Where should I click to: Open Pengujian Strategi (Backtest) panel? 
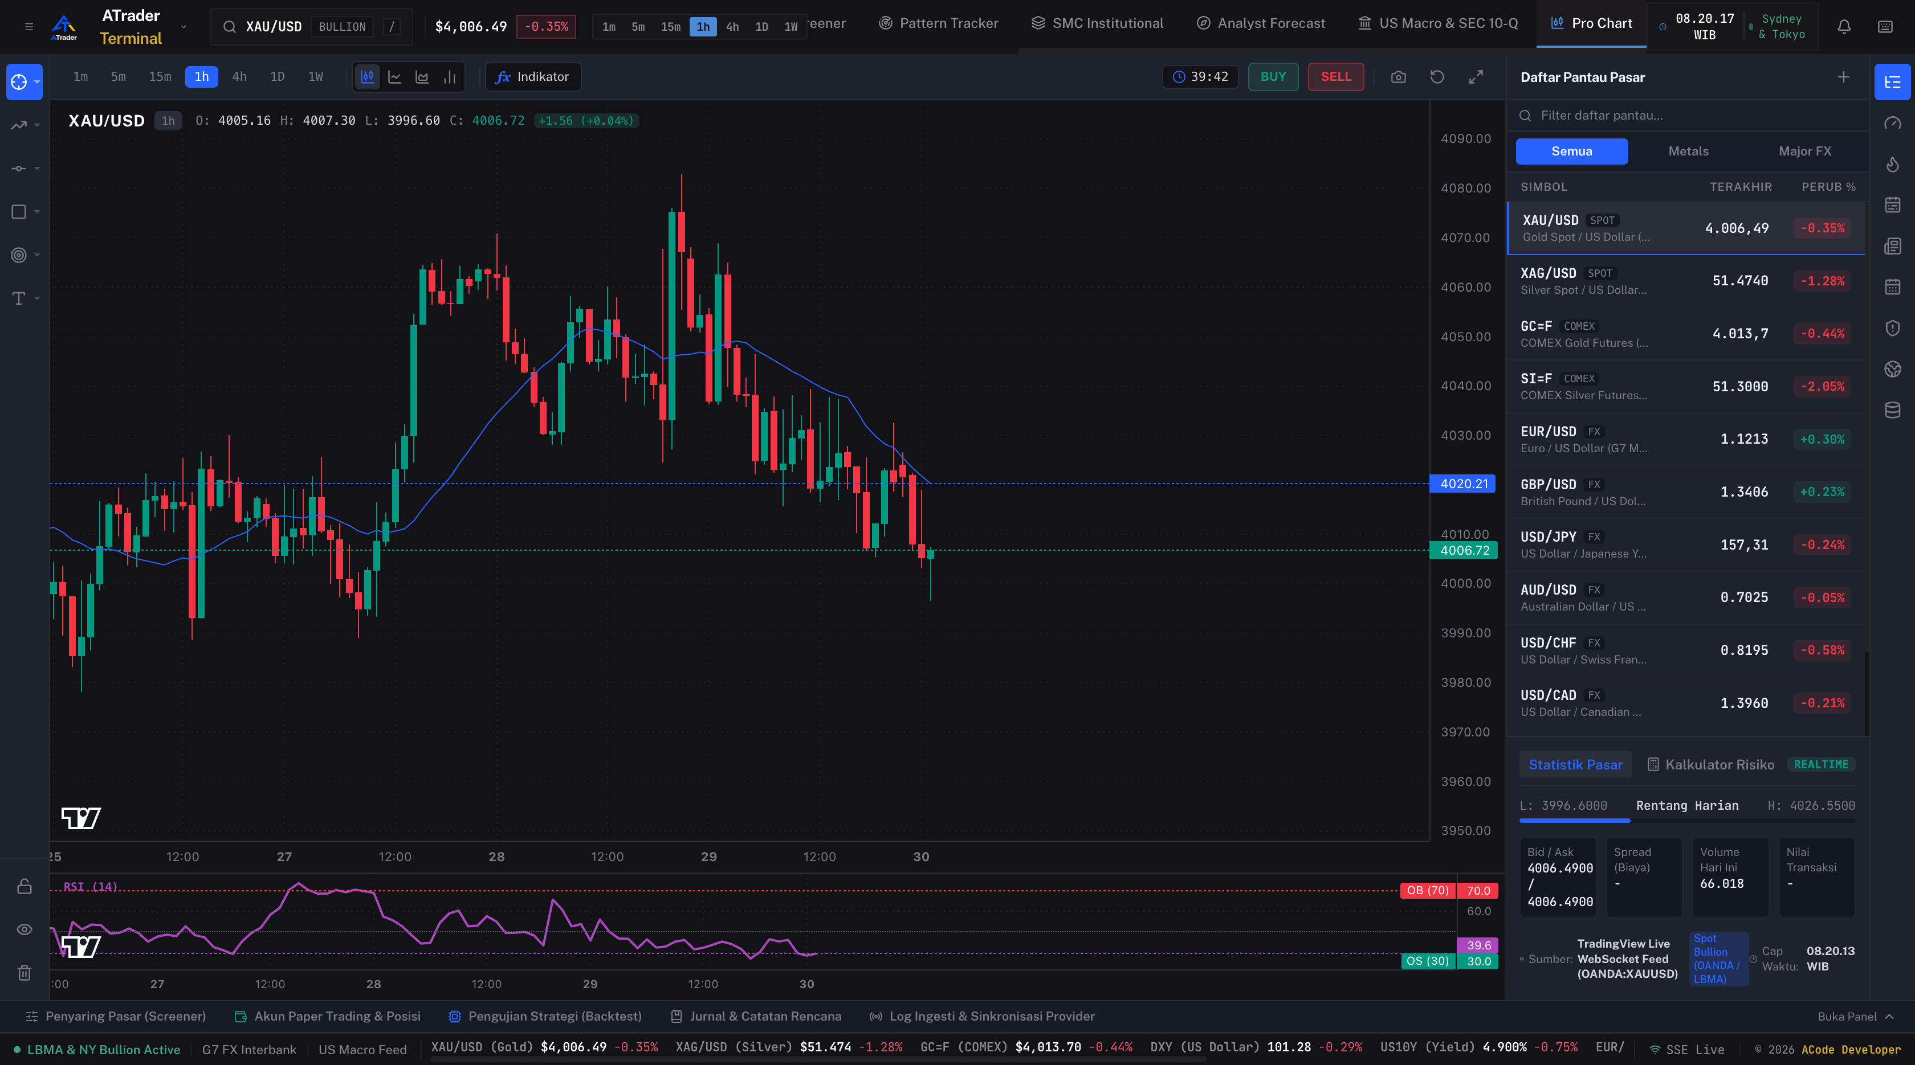pos(545,1016)
